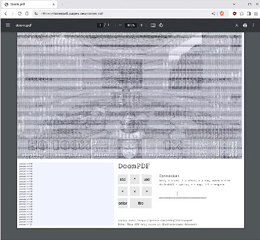Screen dimensions: 260x240
Task: Open the browser extensions puzzle menu
Action: pos(242,14)
